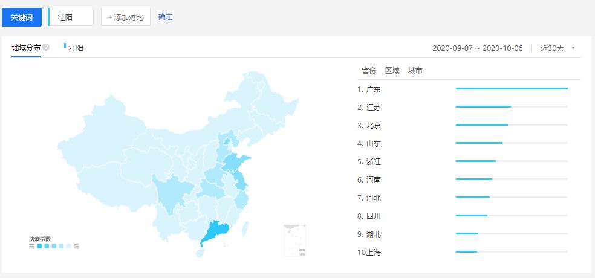This screenshot has width=595, height=278.
Task: Click the darkest 搜索指数 legend swatch
Action: 39,246
